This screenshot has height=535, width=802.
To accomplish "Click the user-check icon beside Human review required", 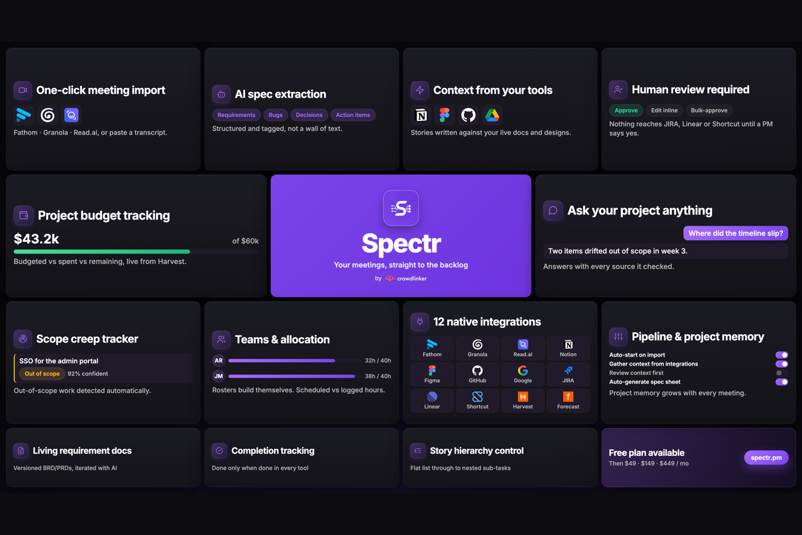I will click(x=618, y=89).
